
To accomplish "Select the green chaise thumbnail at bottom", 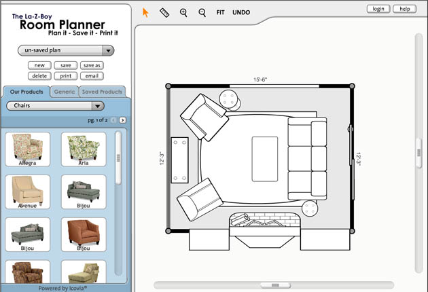I will (x=84, y=272).
